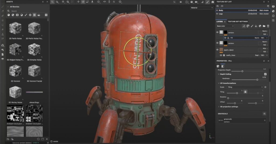The height and width of the screenshot is (144, 276).
Task: Select the Legs texture set row
Action: pos(243,14)
